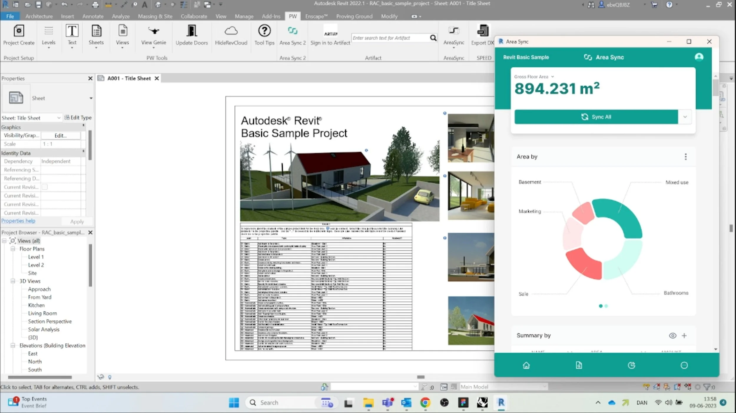Toggle the Current Revision checkbox in Properties
This screenshot has height=413, width=736.
tap(45, 187)
